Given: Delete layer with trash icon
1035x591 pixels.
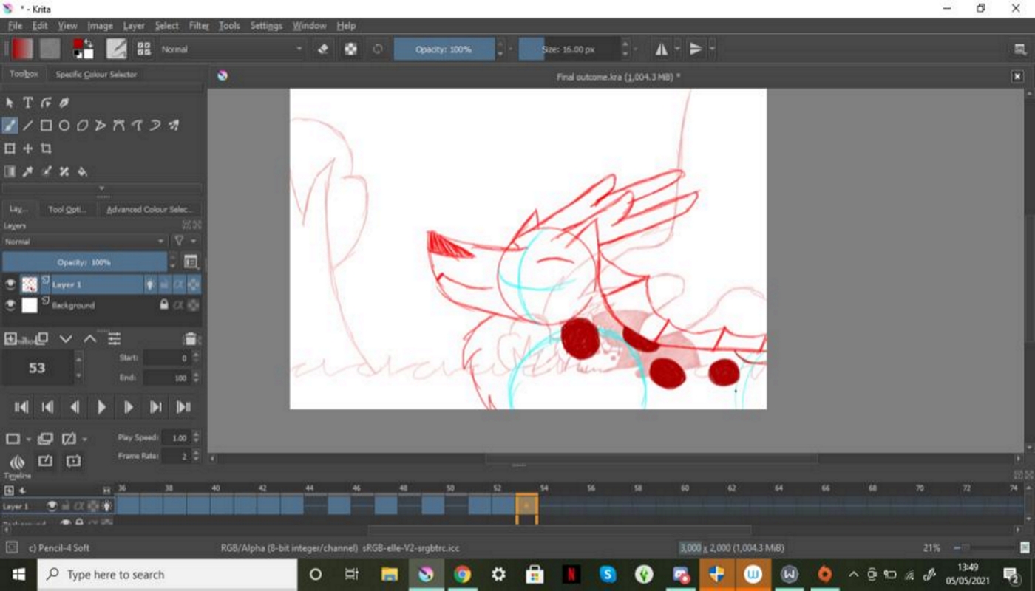Looking at the screenshot, I should pos(190,339).
